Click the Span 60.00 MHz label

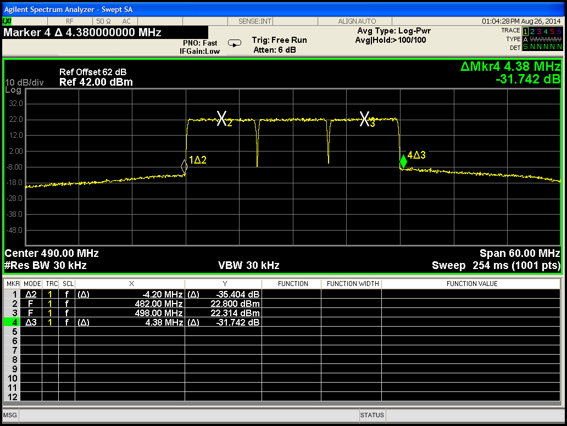[520, 254]
